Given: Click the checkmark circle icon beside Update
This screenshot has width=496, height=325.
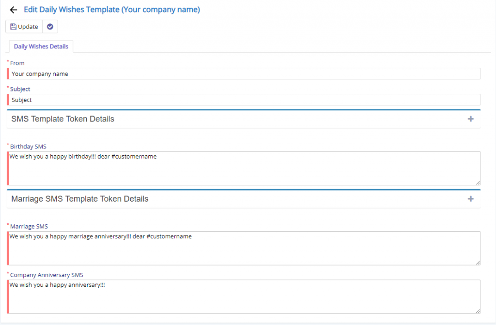Looking at the screenshot, I should coord(50,27).
